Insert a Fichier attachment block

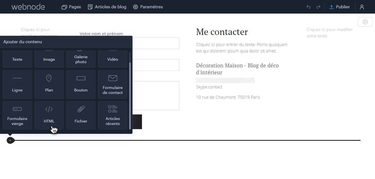click(x=81, y=115)
